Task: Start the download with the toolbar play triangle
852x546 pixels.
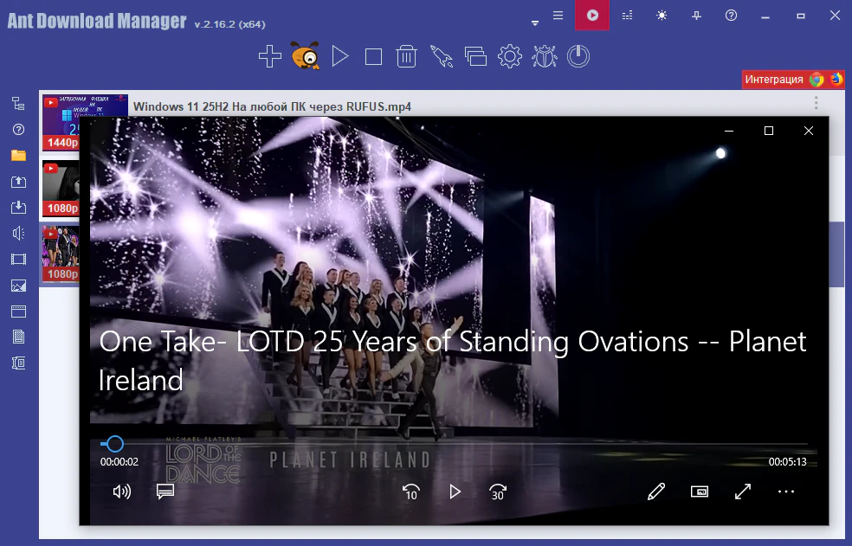Action: pos(340,56)
